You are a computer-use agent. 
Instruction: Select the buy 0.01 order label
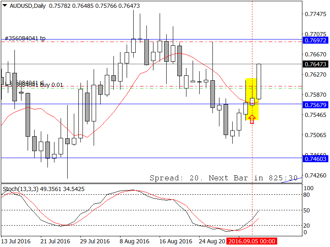click(51, 85)
